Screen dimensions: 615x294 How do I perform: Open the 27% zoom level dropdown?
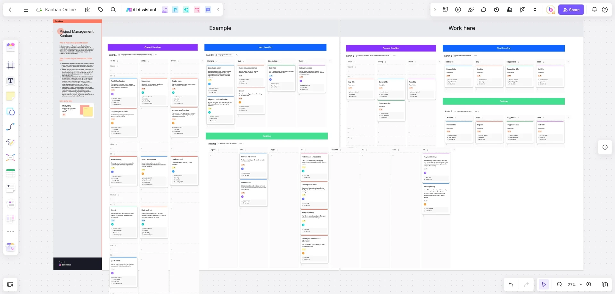click(575, 284)
